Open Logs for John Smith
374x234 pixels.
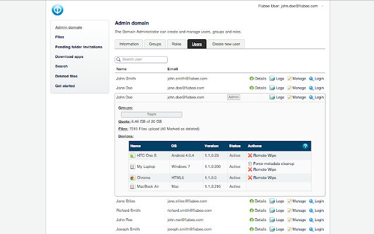(276, 78)
